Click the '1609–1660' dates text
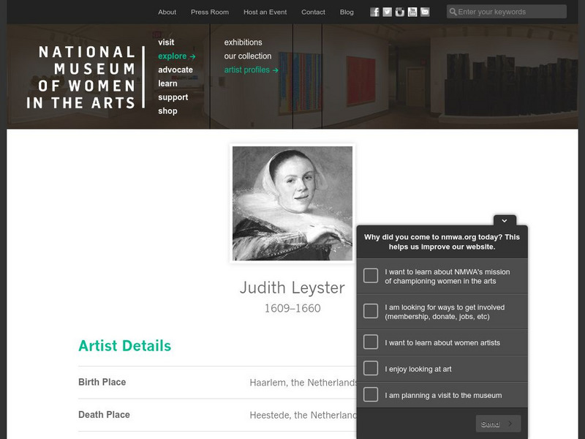This screenshot has width=585, height=439. pyautogui.click(x=292, y=308)
